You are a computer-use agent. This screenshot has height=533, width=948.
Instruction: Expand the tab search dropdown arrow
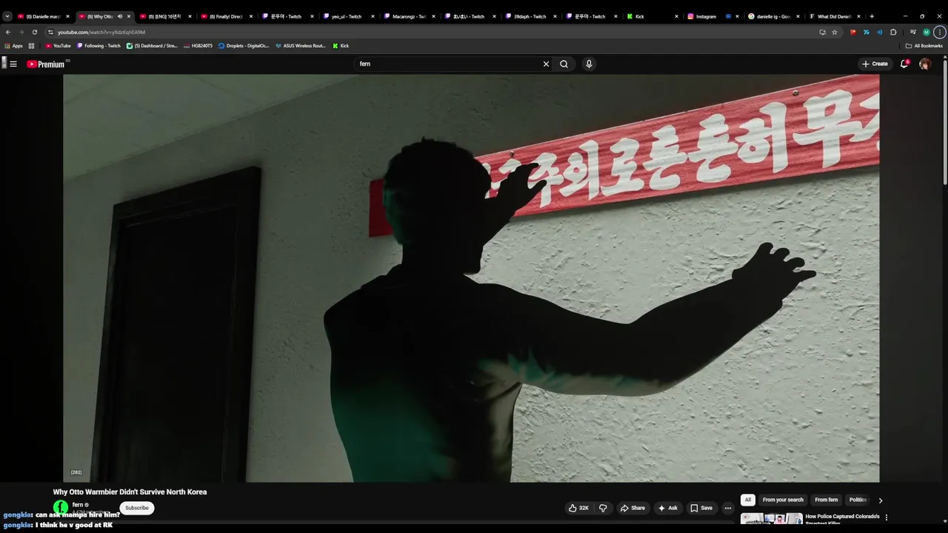coord(7,16)
